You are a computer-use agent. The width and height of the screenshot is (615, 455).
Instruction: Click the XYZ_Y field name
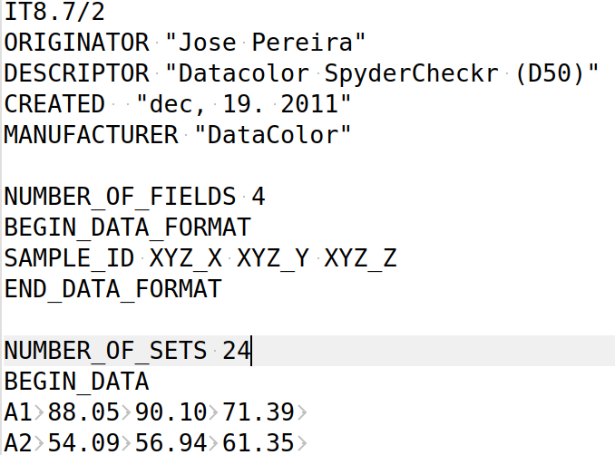coord(273,258)
